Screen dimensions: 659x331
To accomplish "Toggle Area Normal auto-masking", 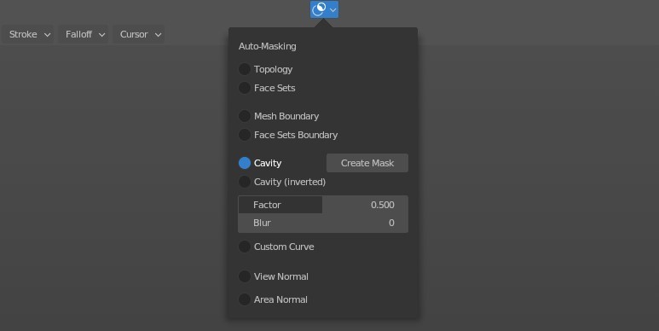I will pyautogui.click(x=244, y=299).
